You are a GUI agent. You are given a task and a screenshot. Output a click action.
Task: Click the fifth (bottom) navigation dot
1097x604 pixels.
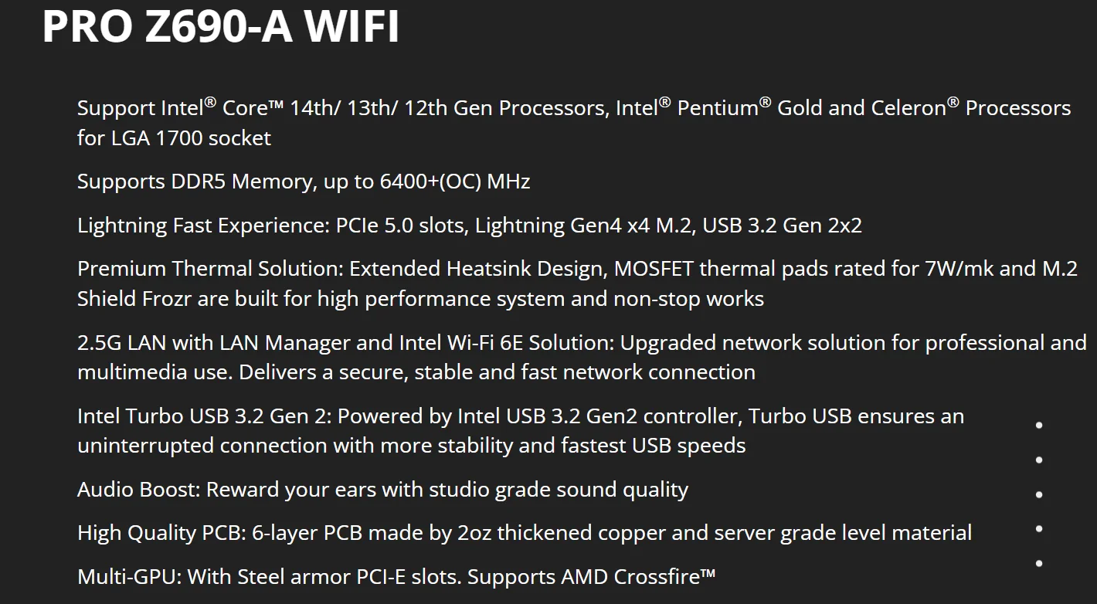coord(1039,563)
